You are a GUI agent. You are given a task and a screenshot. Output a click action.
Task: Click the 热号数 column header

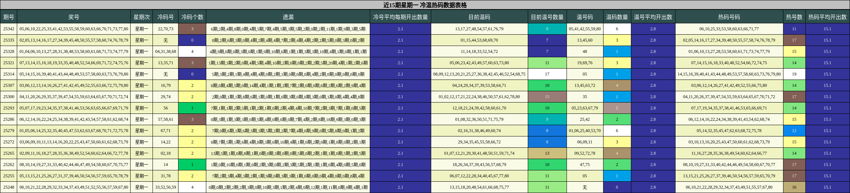[x=794, y=17]
